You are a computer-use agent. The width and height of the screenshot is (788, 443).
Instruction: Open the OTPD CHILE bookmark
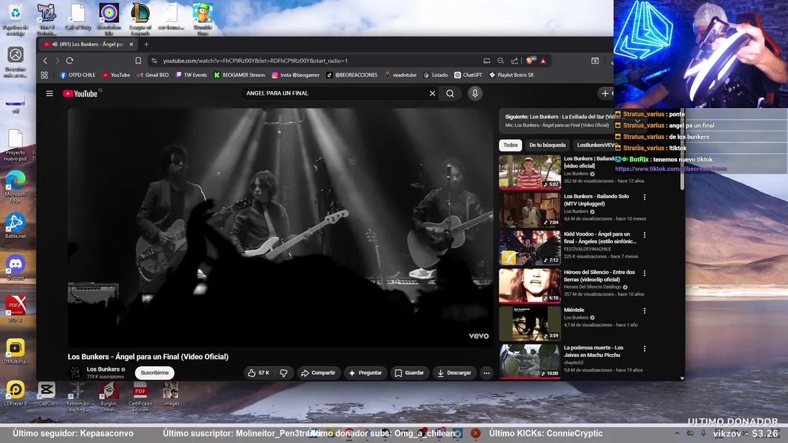point(78,75)
